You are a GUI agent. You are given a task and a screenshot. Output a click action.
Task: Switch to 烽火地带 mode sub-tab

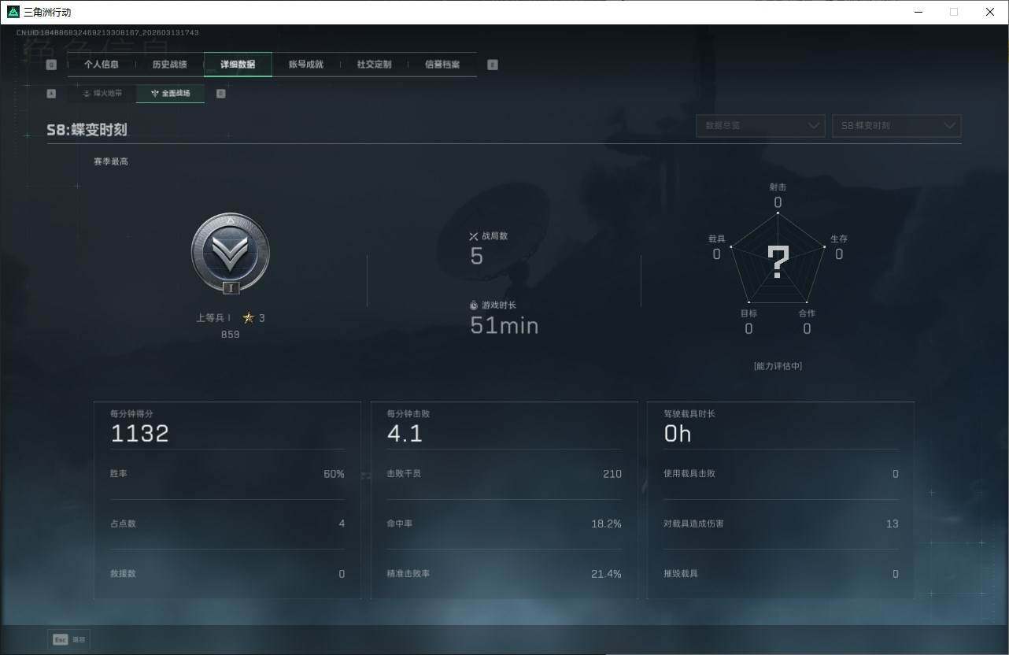tap(102, 93)
